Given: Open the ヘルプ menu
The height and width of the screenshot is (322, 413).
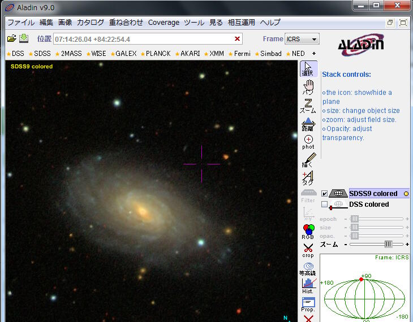Looking at the screenshot, I should click(270, 23).
